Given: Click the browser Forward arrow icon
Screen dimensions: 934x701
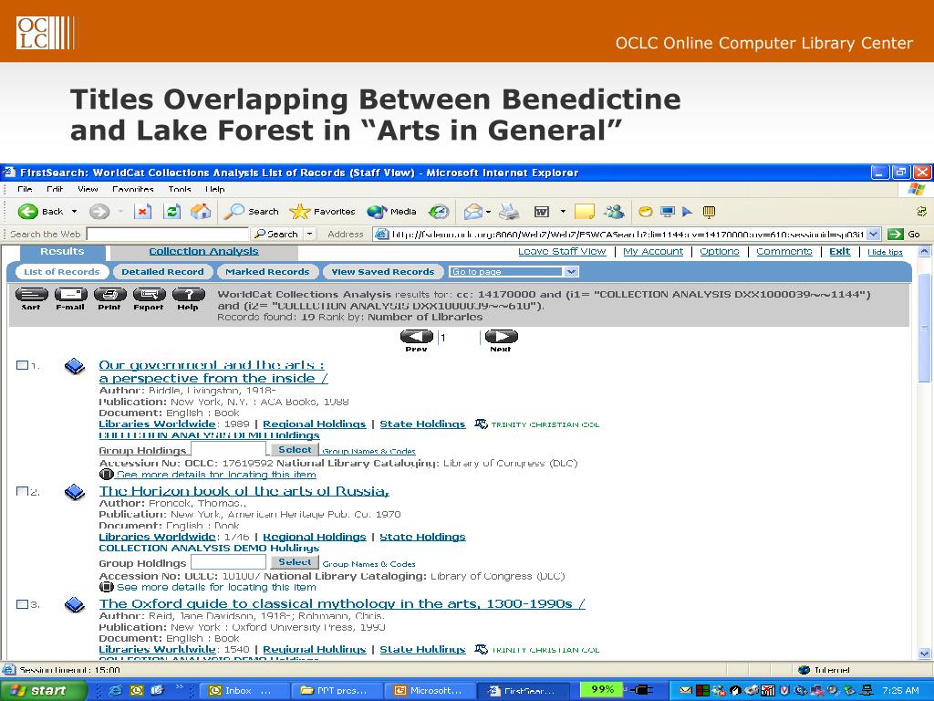Looking at the screenshot, I should 99,211.
